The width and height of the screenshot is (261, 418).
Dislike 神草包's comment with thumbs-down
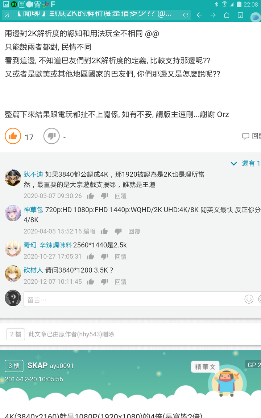118,231
